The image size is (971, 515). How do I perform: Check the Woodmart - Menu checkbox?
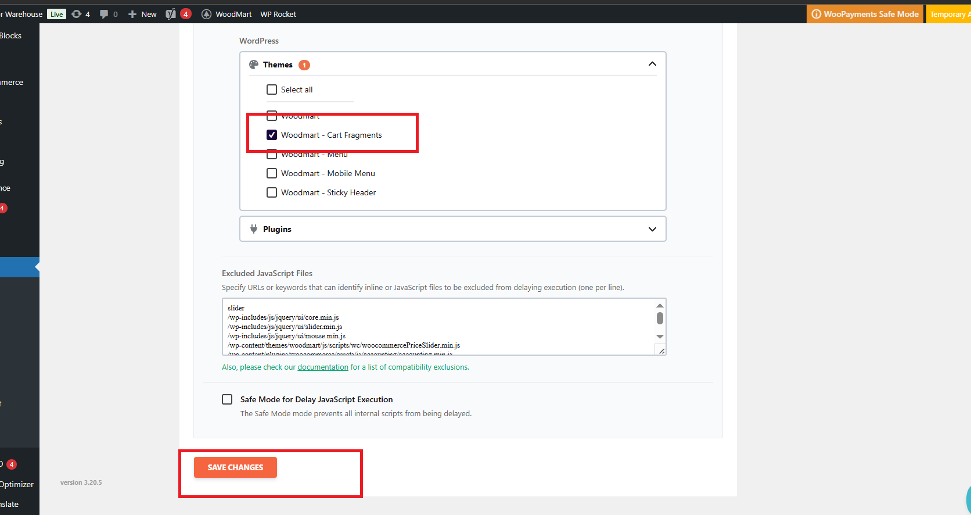(x=272, y=154)
